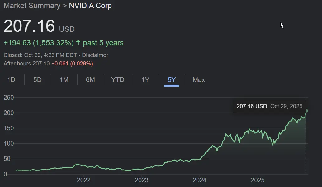Screen dimensions: 322x187
Task: Open the Market Summary breadcrumb link
Action: coord(32,6)
